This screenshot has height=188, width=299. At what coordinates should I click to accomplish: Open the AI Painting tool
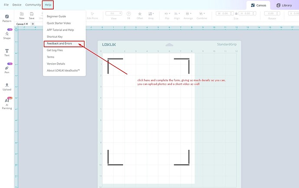point(7,104)
